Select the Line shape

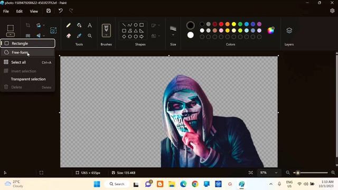(x=124, y=25)
